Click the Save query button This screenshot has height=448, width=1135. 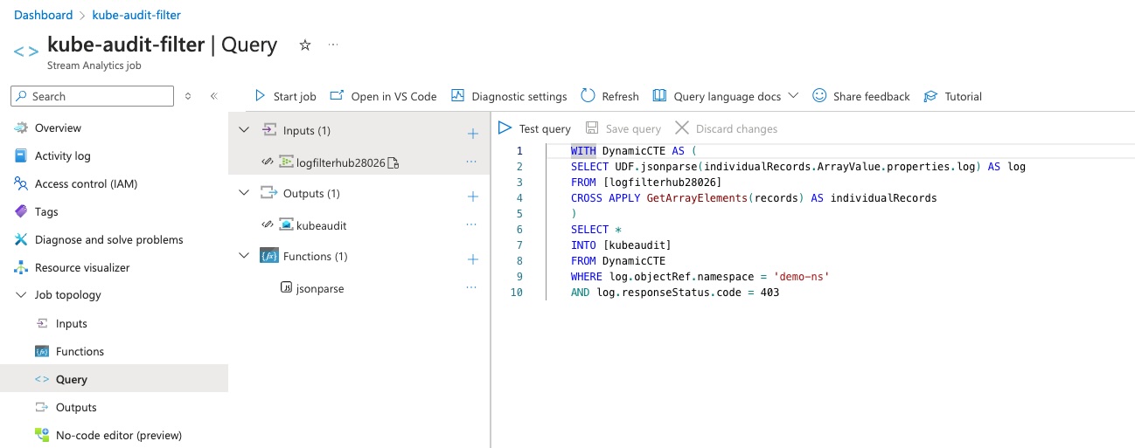[623, 128]
